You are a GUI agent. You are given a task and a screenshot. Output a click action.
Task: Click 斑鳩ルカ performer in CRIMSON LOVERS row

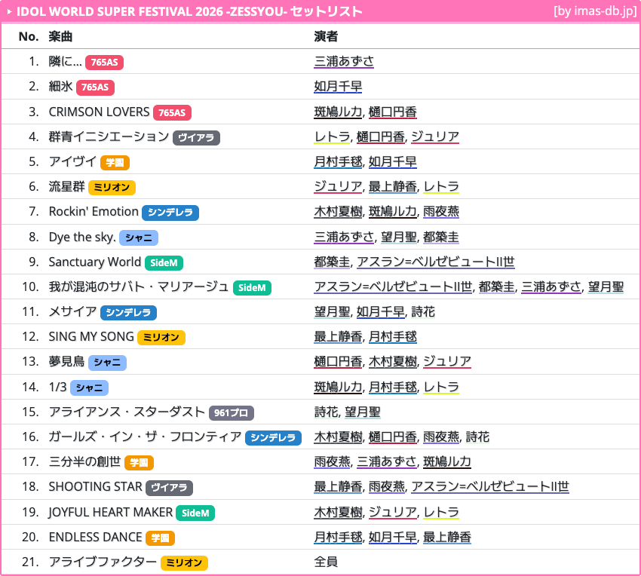338,112
